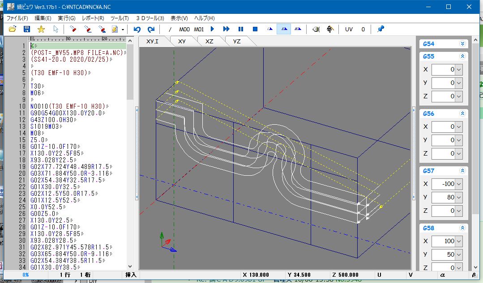Click the 挿入 insert mode status indicator
Viewport: 483px width, 283px height.
coord(131,275)
